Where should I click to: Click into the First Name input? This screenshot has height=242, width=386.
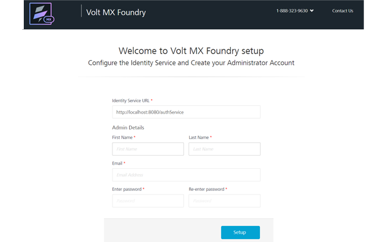click(x=148, y=149)
